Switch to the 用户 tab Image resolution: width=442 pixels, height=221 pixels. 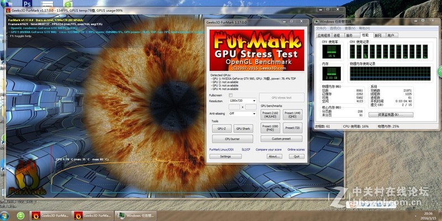pos(392,35)
